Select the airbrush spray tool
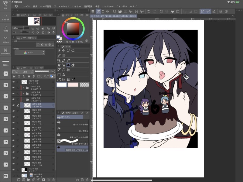Screen dimensions: 243x182 [64, 65]
